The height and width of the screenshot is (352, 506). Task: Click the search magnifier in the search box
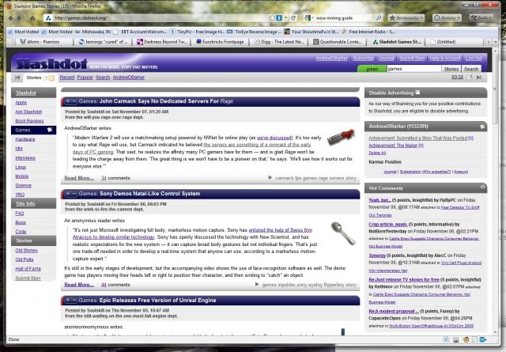coord(379,17)
